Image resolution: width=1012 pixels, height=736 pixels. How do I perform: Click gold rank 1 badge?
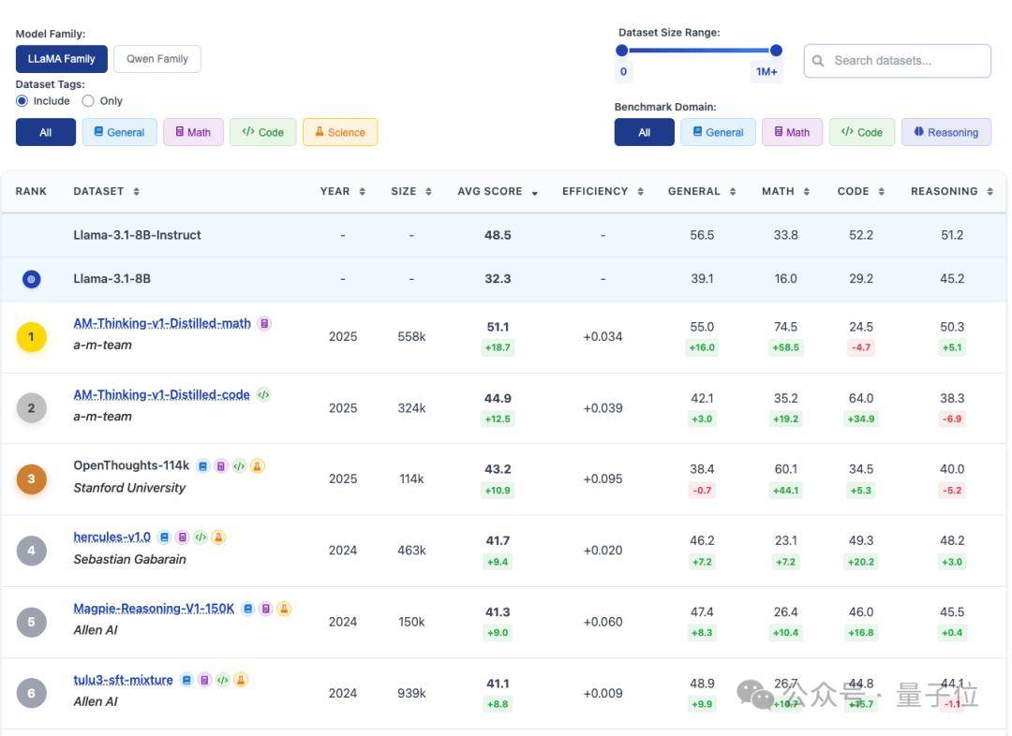31,337
